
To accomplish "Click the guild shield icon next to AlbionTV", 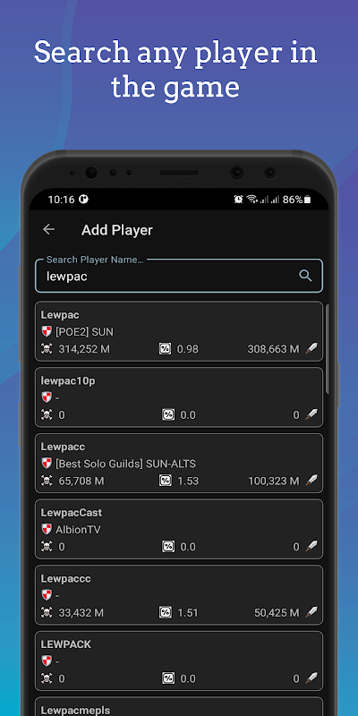I will [x=47, y=530].
